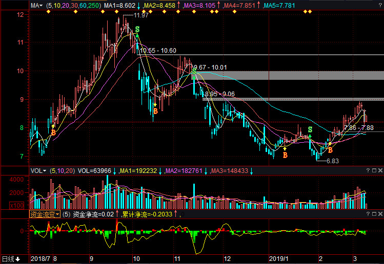The image size is (384, 264).
Task: Click the rightmost yellow diamond event marker
Action: coord(310,12)
